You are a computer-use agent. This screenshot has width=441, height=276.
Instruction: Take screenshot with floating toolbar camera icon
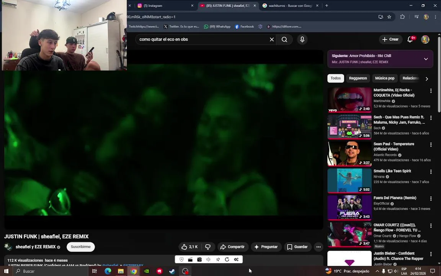[x=199, y=260]
